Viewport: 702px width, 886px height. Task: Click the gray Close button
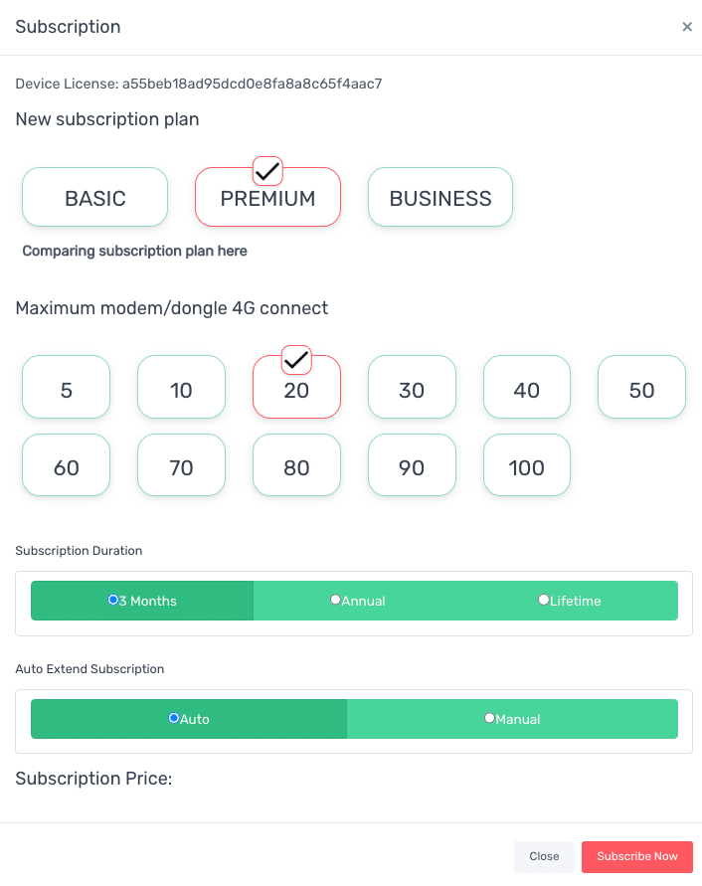(544, 856)
